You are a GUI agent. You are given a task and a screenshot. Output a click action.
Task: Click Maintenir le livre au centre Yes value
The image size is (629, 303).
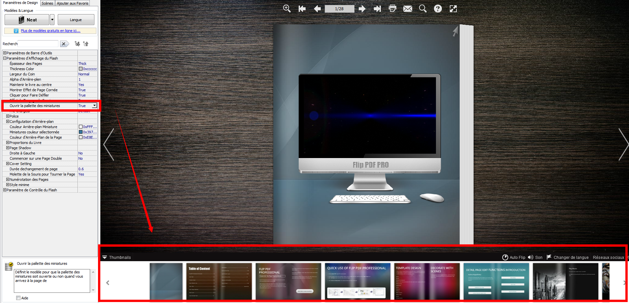click(x=81, y=85)
